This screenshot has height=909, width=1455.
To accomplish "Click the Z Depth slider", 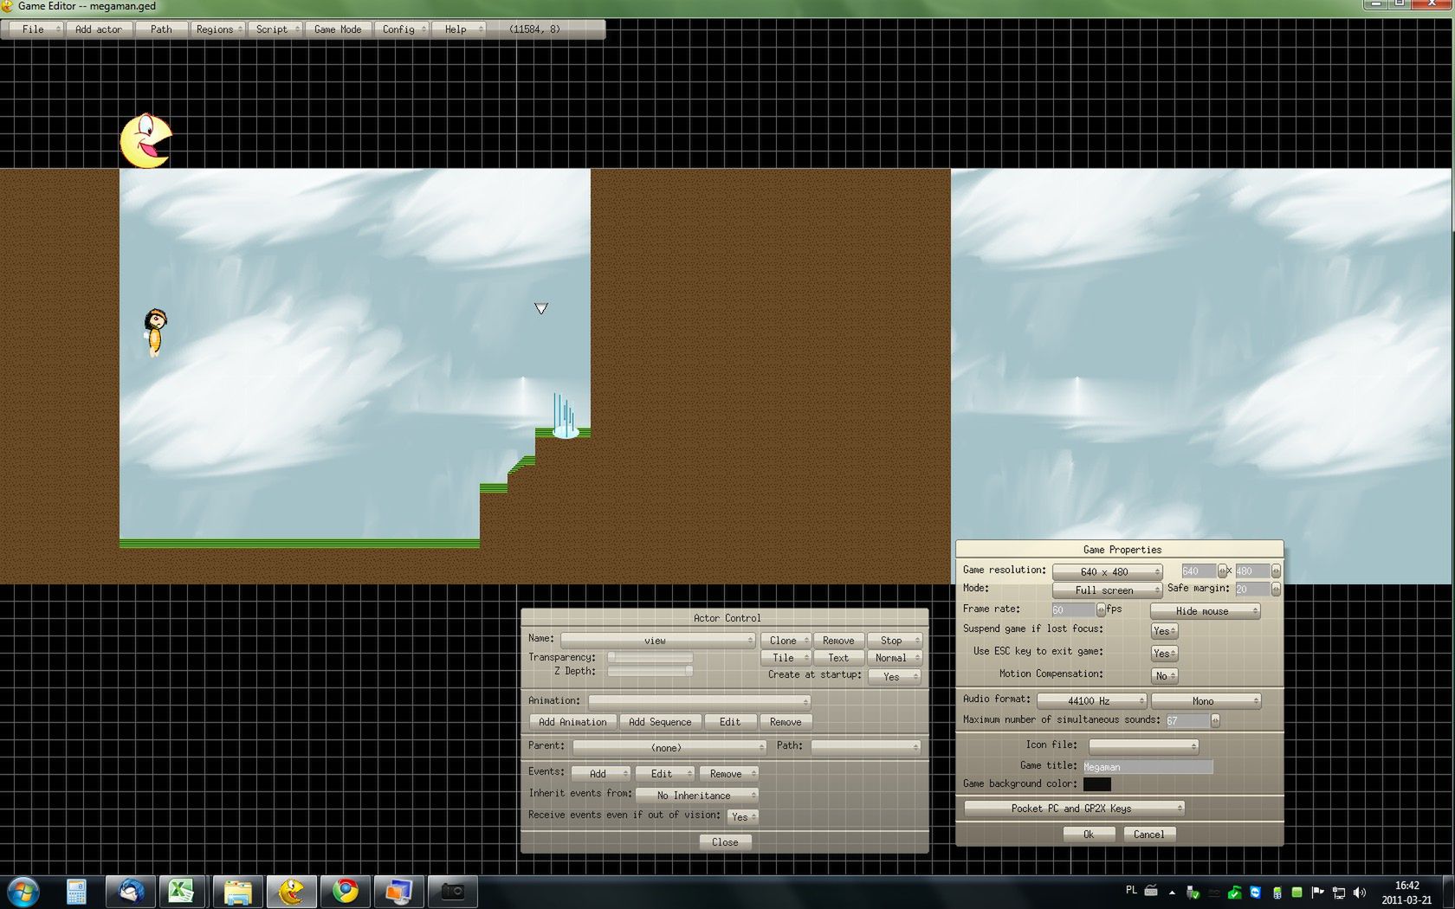I will [650, 672].
